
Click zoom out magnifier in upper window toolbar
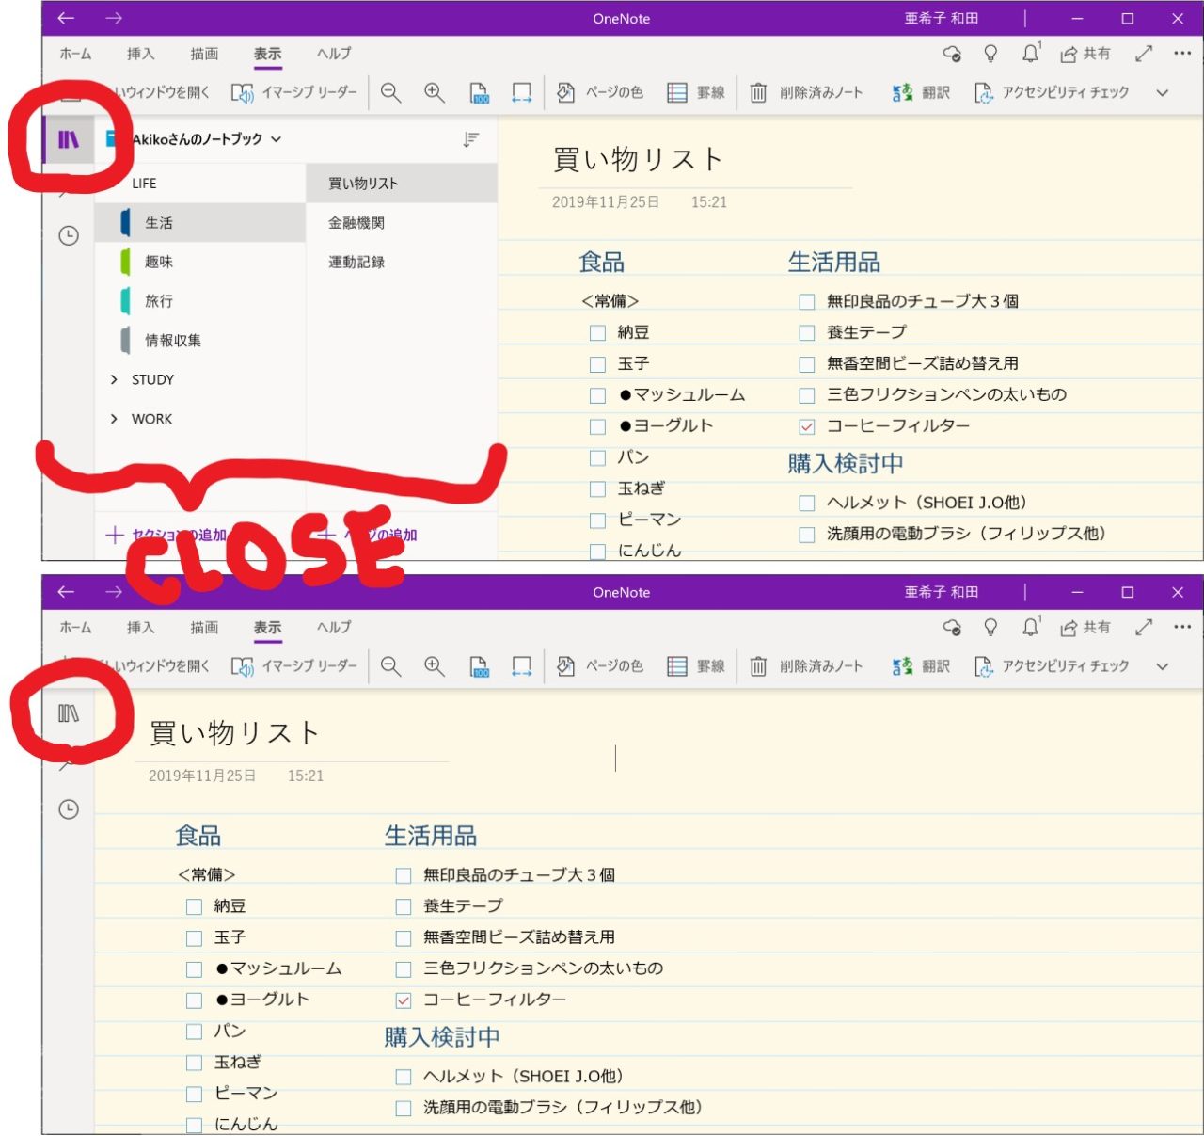[390, 92]
